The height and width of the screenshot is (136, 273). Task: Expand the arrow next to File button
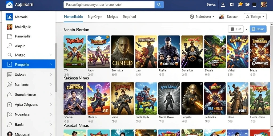246,29
